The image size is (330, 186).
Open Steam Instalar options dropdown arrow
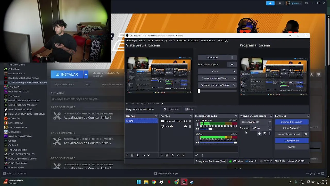click(86, 74)
